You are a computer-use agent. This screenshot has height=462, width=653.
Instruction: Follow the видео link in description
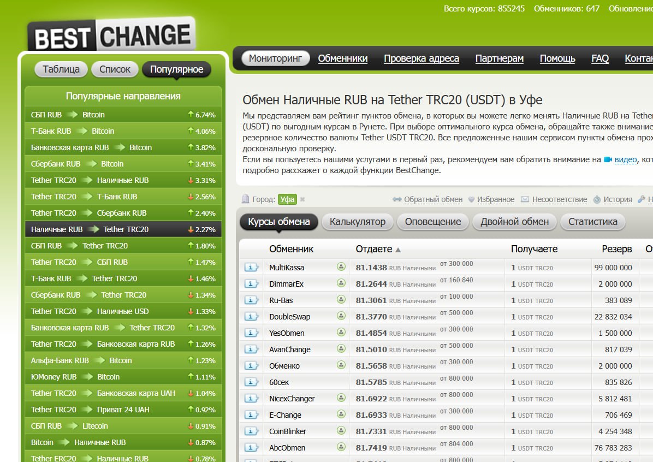(x=626, y=159)
